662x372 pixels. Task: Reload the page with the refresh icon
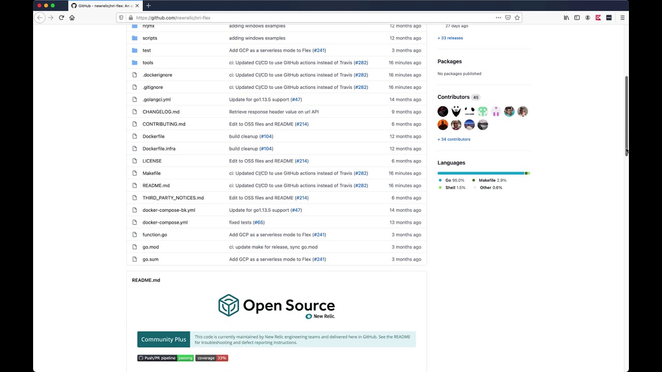pyautogui.click(x=61, y=18)
